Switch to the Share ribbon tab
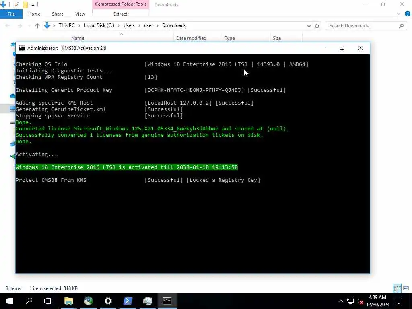The image size is (412, 309). click(58, 14)
